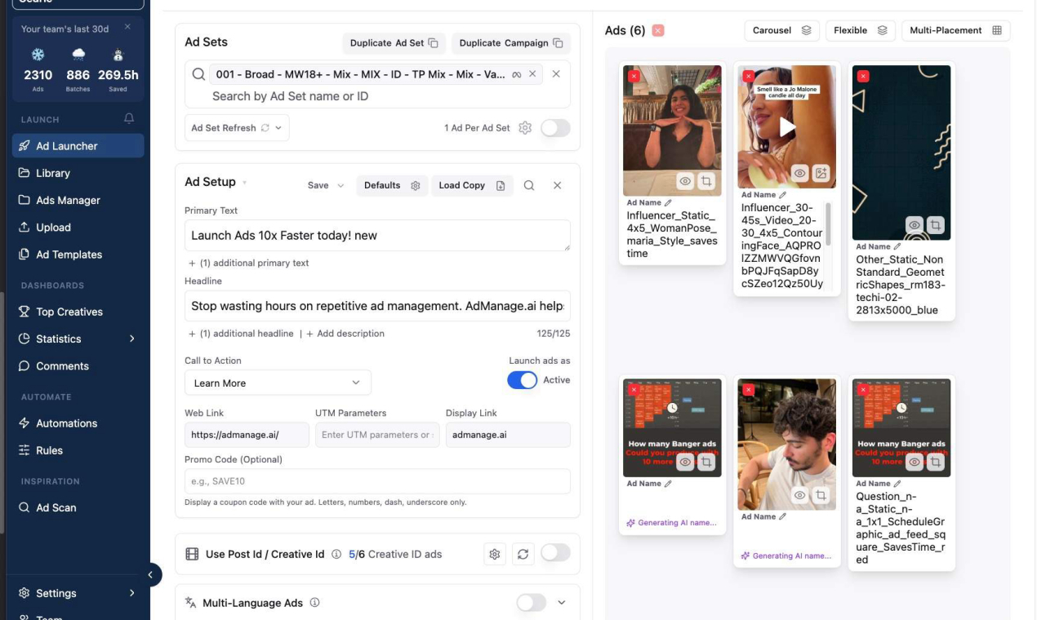Image resolution: width=1037 pixels, height=620 pixels.
Task: Open the Automations panel
Action: click(24, 423)
